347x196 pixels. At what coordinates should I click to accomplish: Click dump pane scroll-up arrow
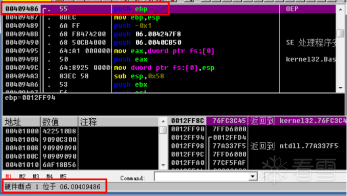coord(163,121)
